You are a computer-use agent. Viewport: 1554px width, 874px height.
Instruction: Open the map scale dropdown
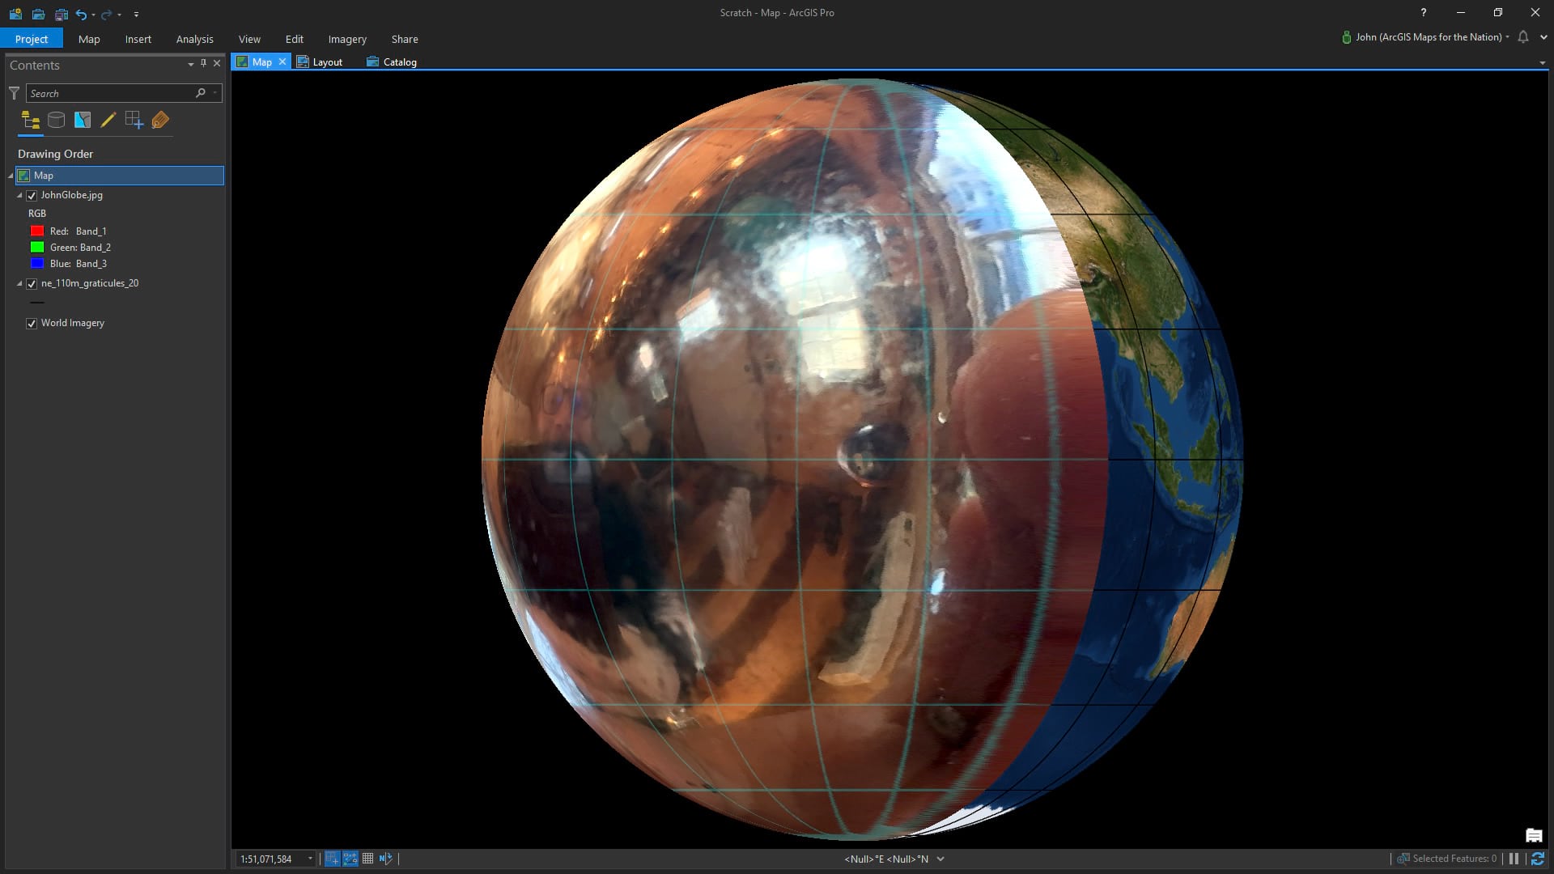pyautogui.click(x=310, y=859)
